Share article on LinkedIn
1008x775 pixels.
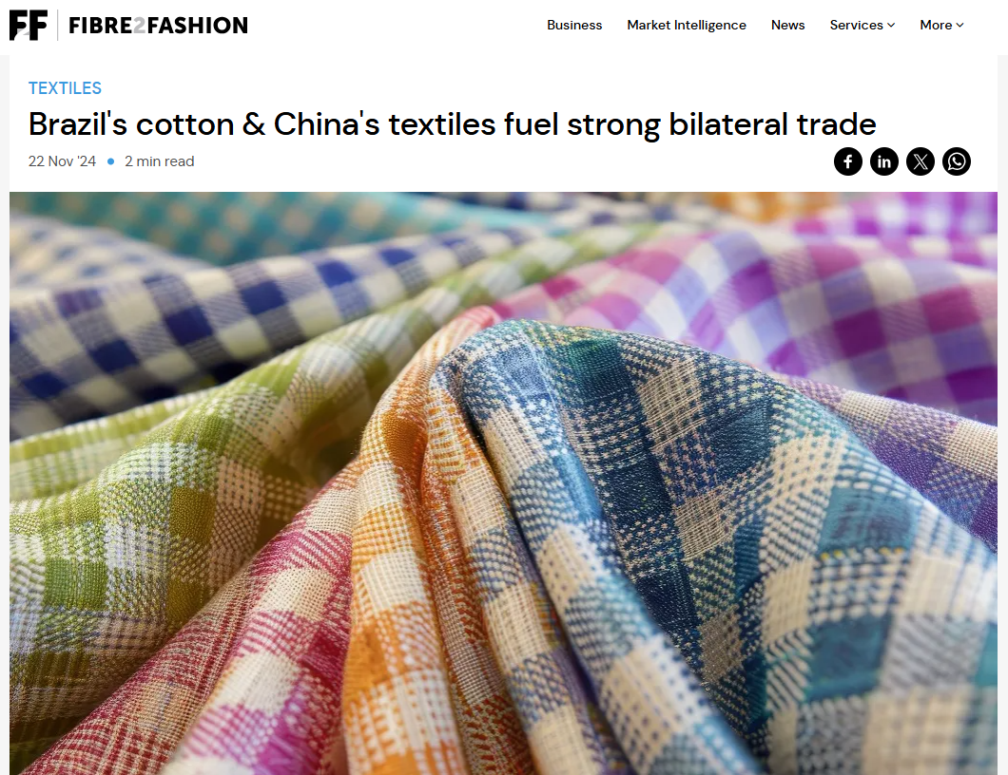tap(884, 161)
